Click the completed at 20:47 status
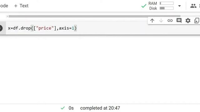The width and height of the screenshot is (200, 112). point(100,108)
